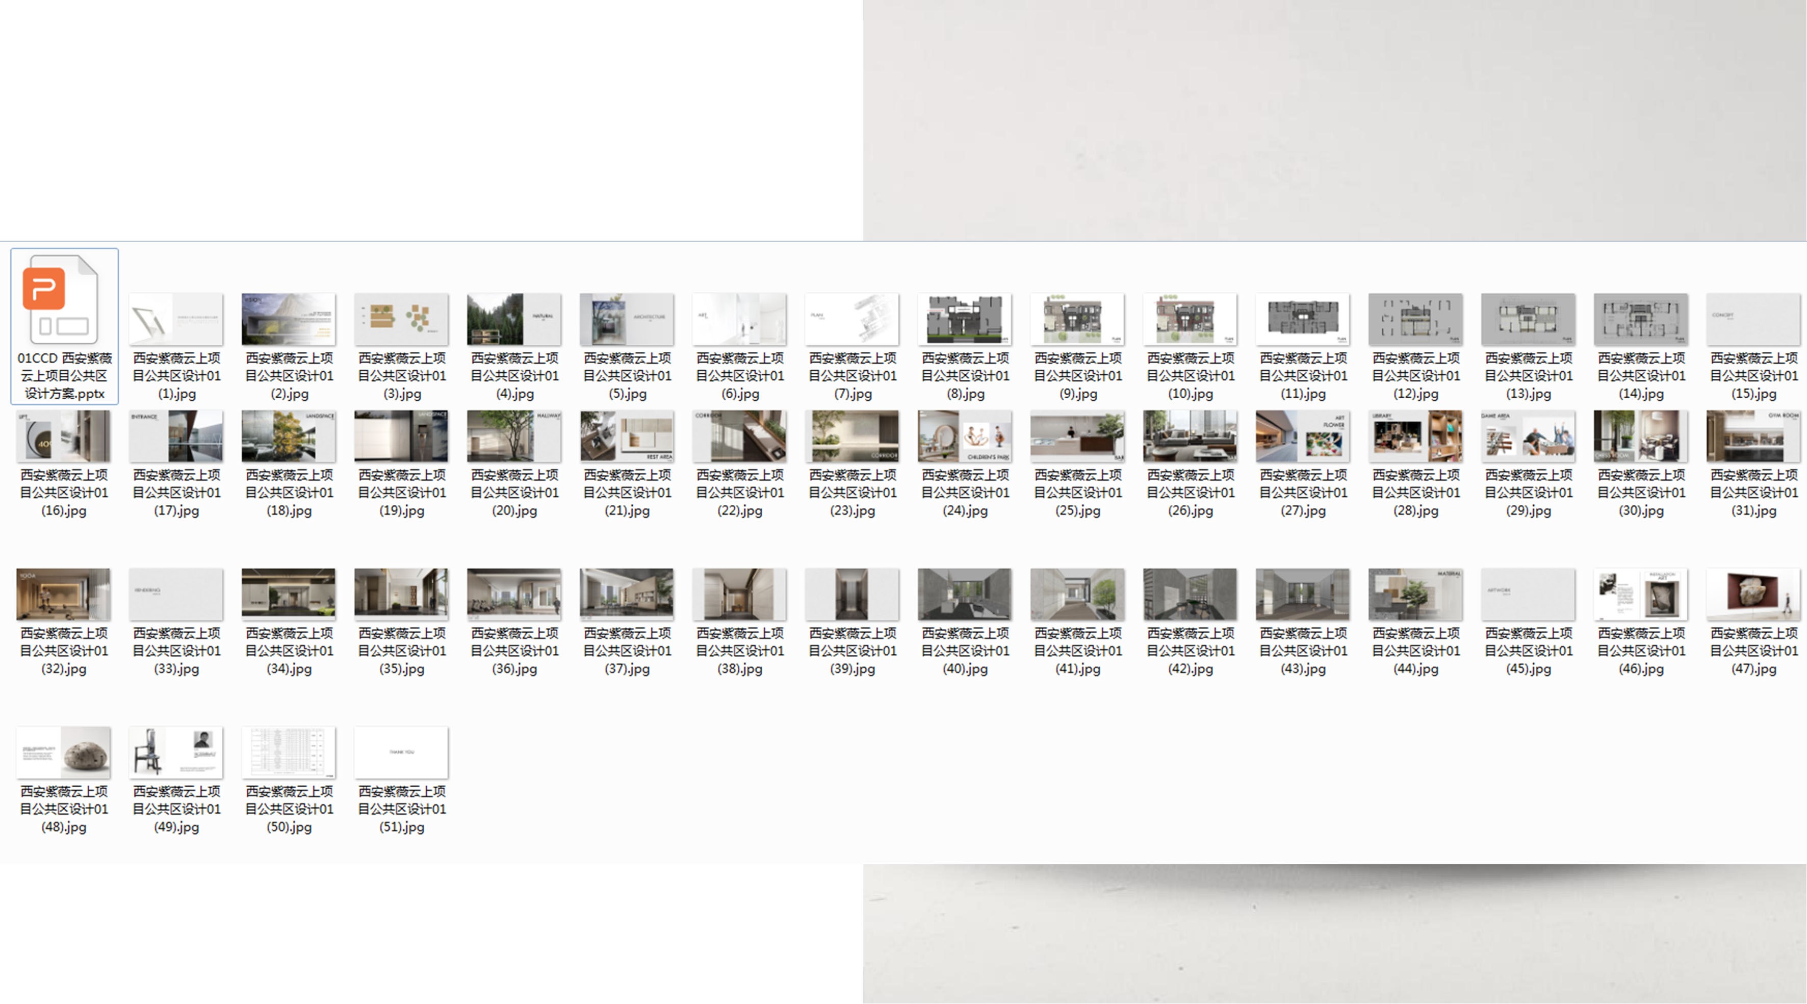Select rendering thumbnail (41).jpg
Viewport: 1807px width, 1004px height.
pos(1078,594)
